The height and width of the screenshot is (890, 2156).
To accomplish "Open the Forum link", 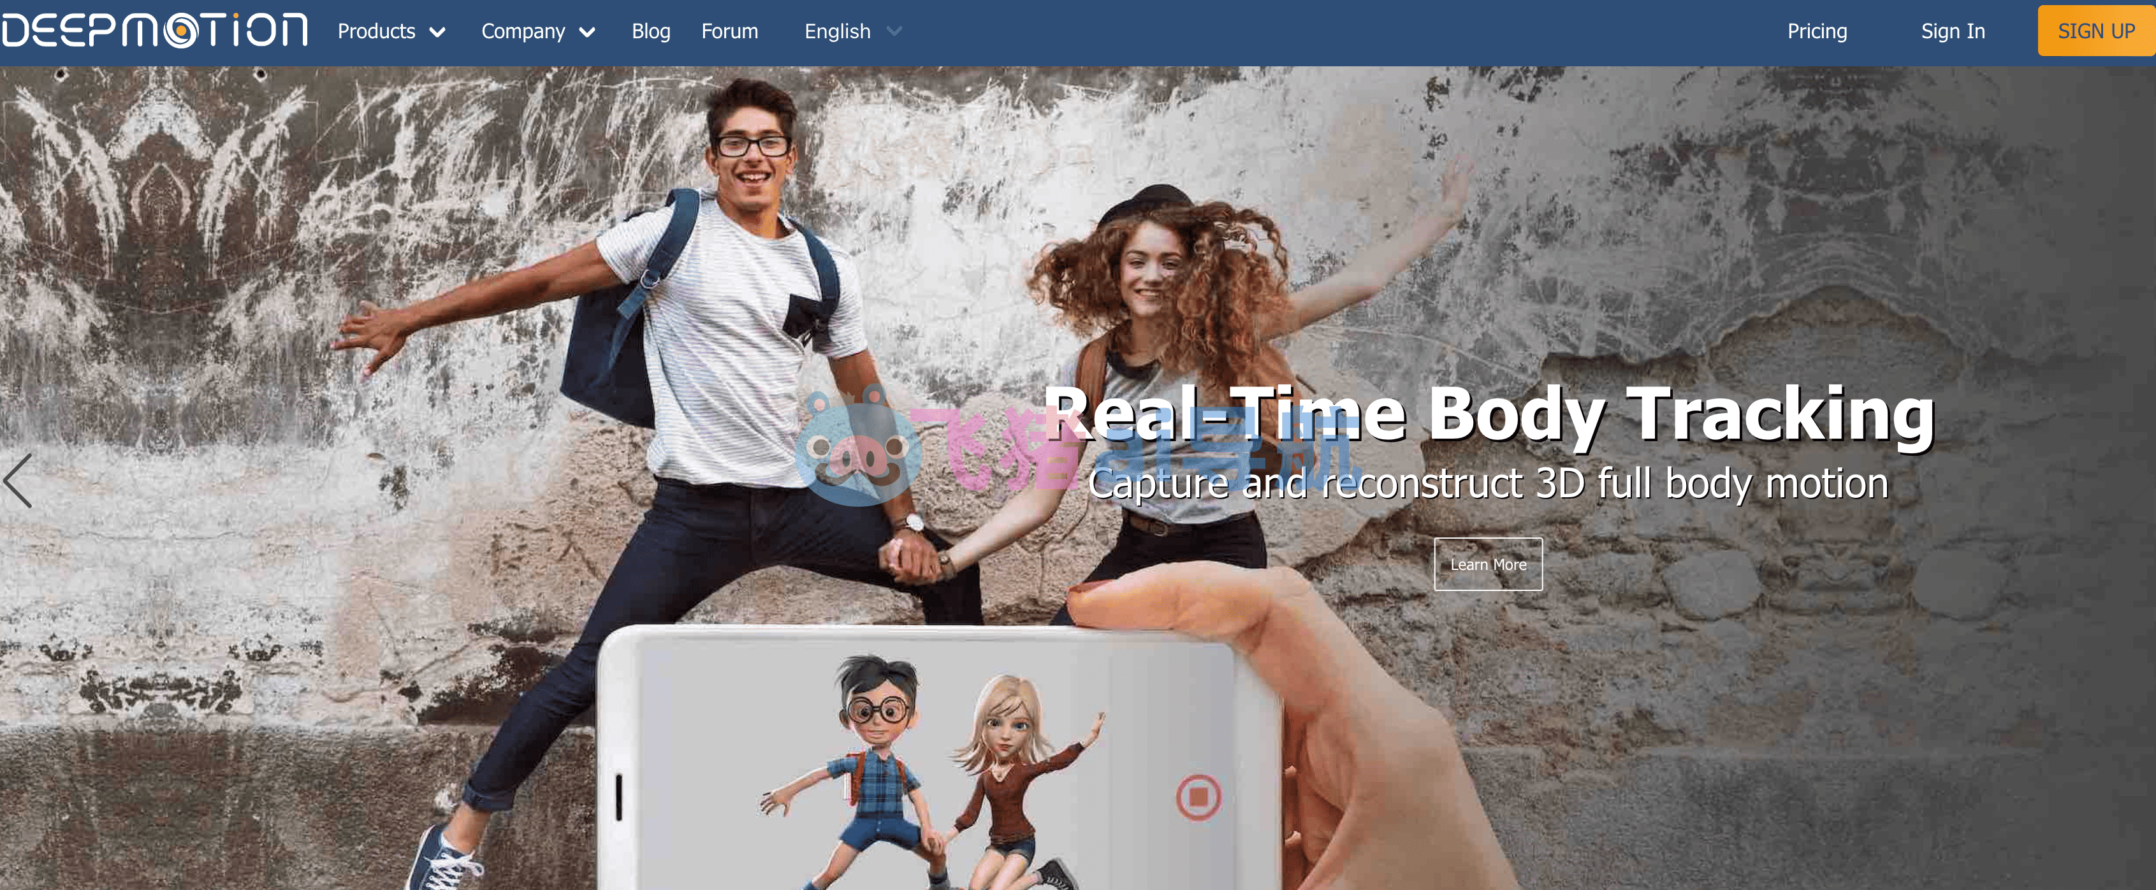I will pyautogui.click(x=730, y=32).
